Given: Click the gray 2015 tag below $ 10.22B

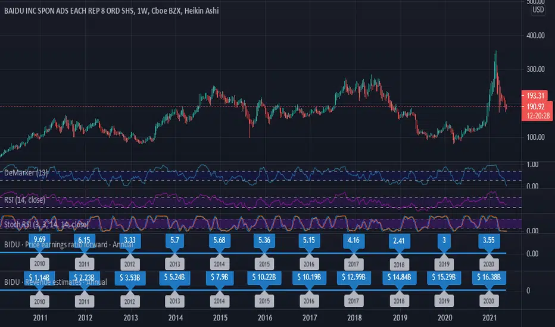Looking at the screenshot, I should tap(264, 301).
